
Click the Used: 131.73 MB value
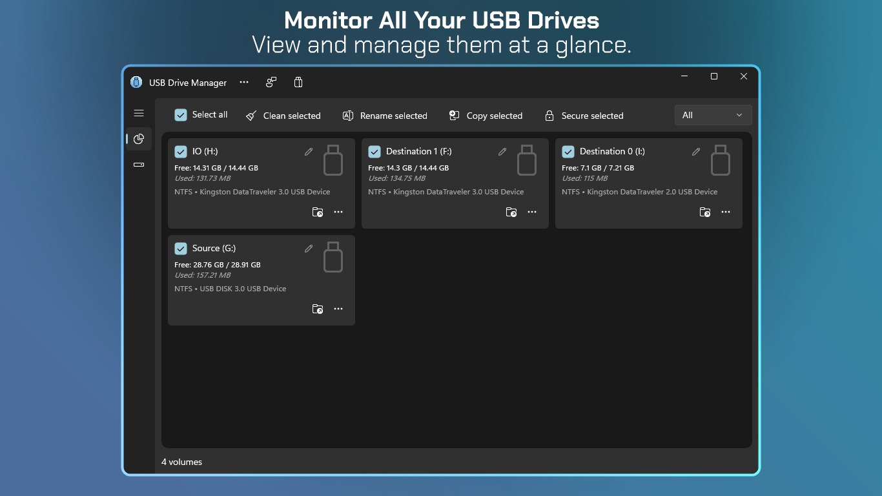pos(203,178)
